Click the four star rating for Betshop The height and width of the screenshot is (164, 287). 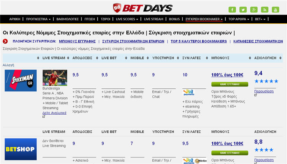coord(264,150)
